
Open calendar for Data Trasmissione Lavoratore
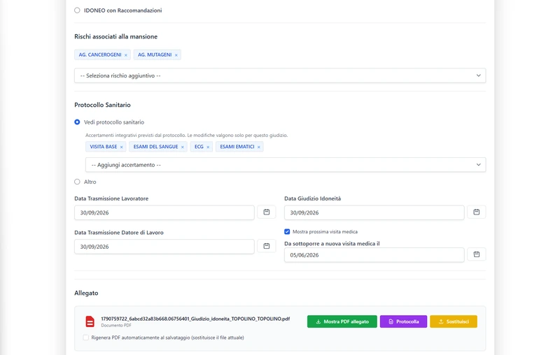(267, 212)
